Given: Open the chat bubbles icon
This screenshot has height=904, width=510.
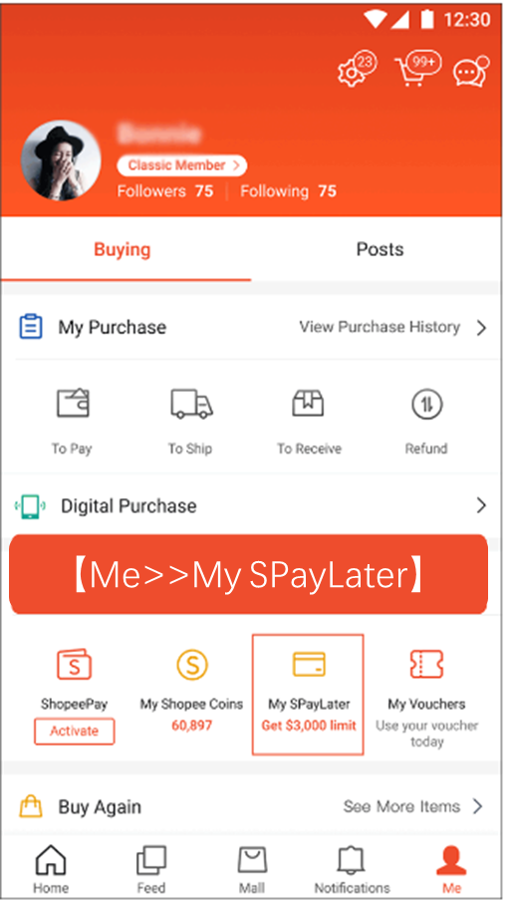Looking at the screenshot, I should point(470,71).
